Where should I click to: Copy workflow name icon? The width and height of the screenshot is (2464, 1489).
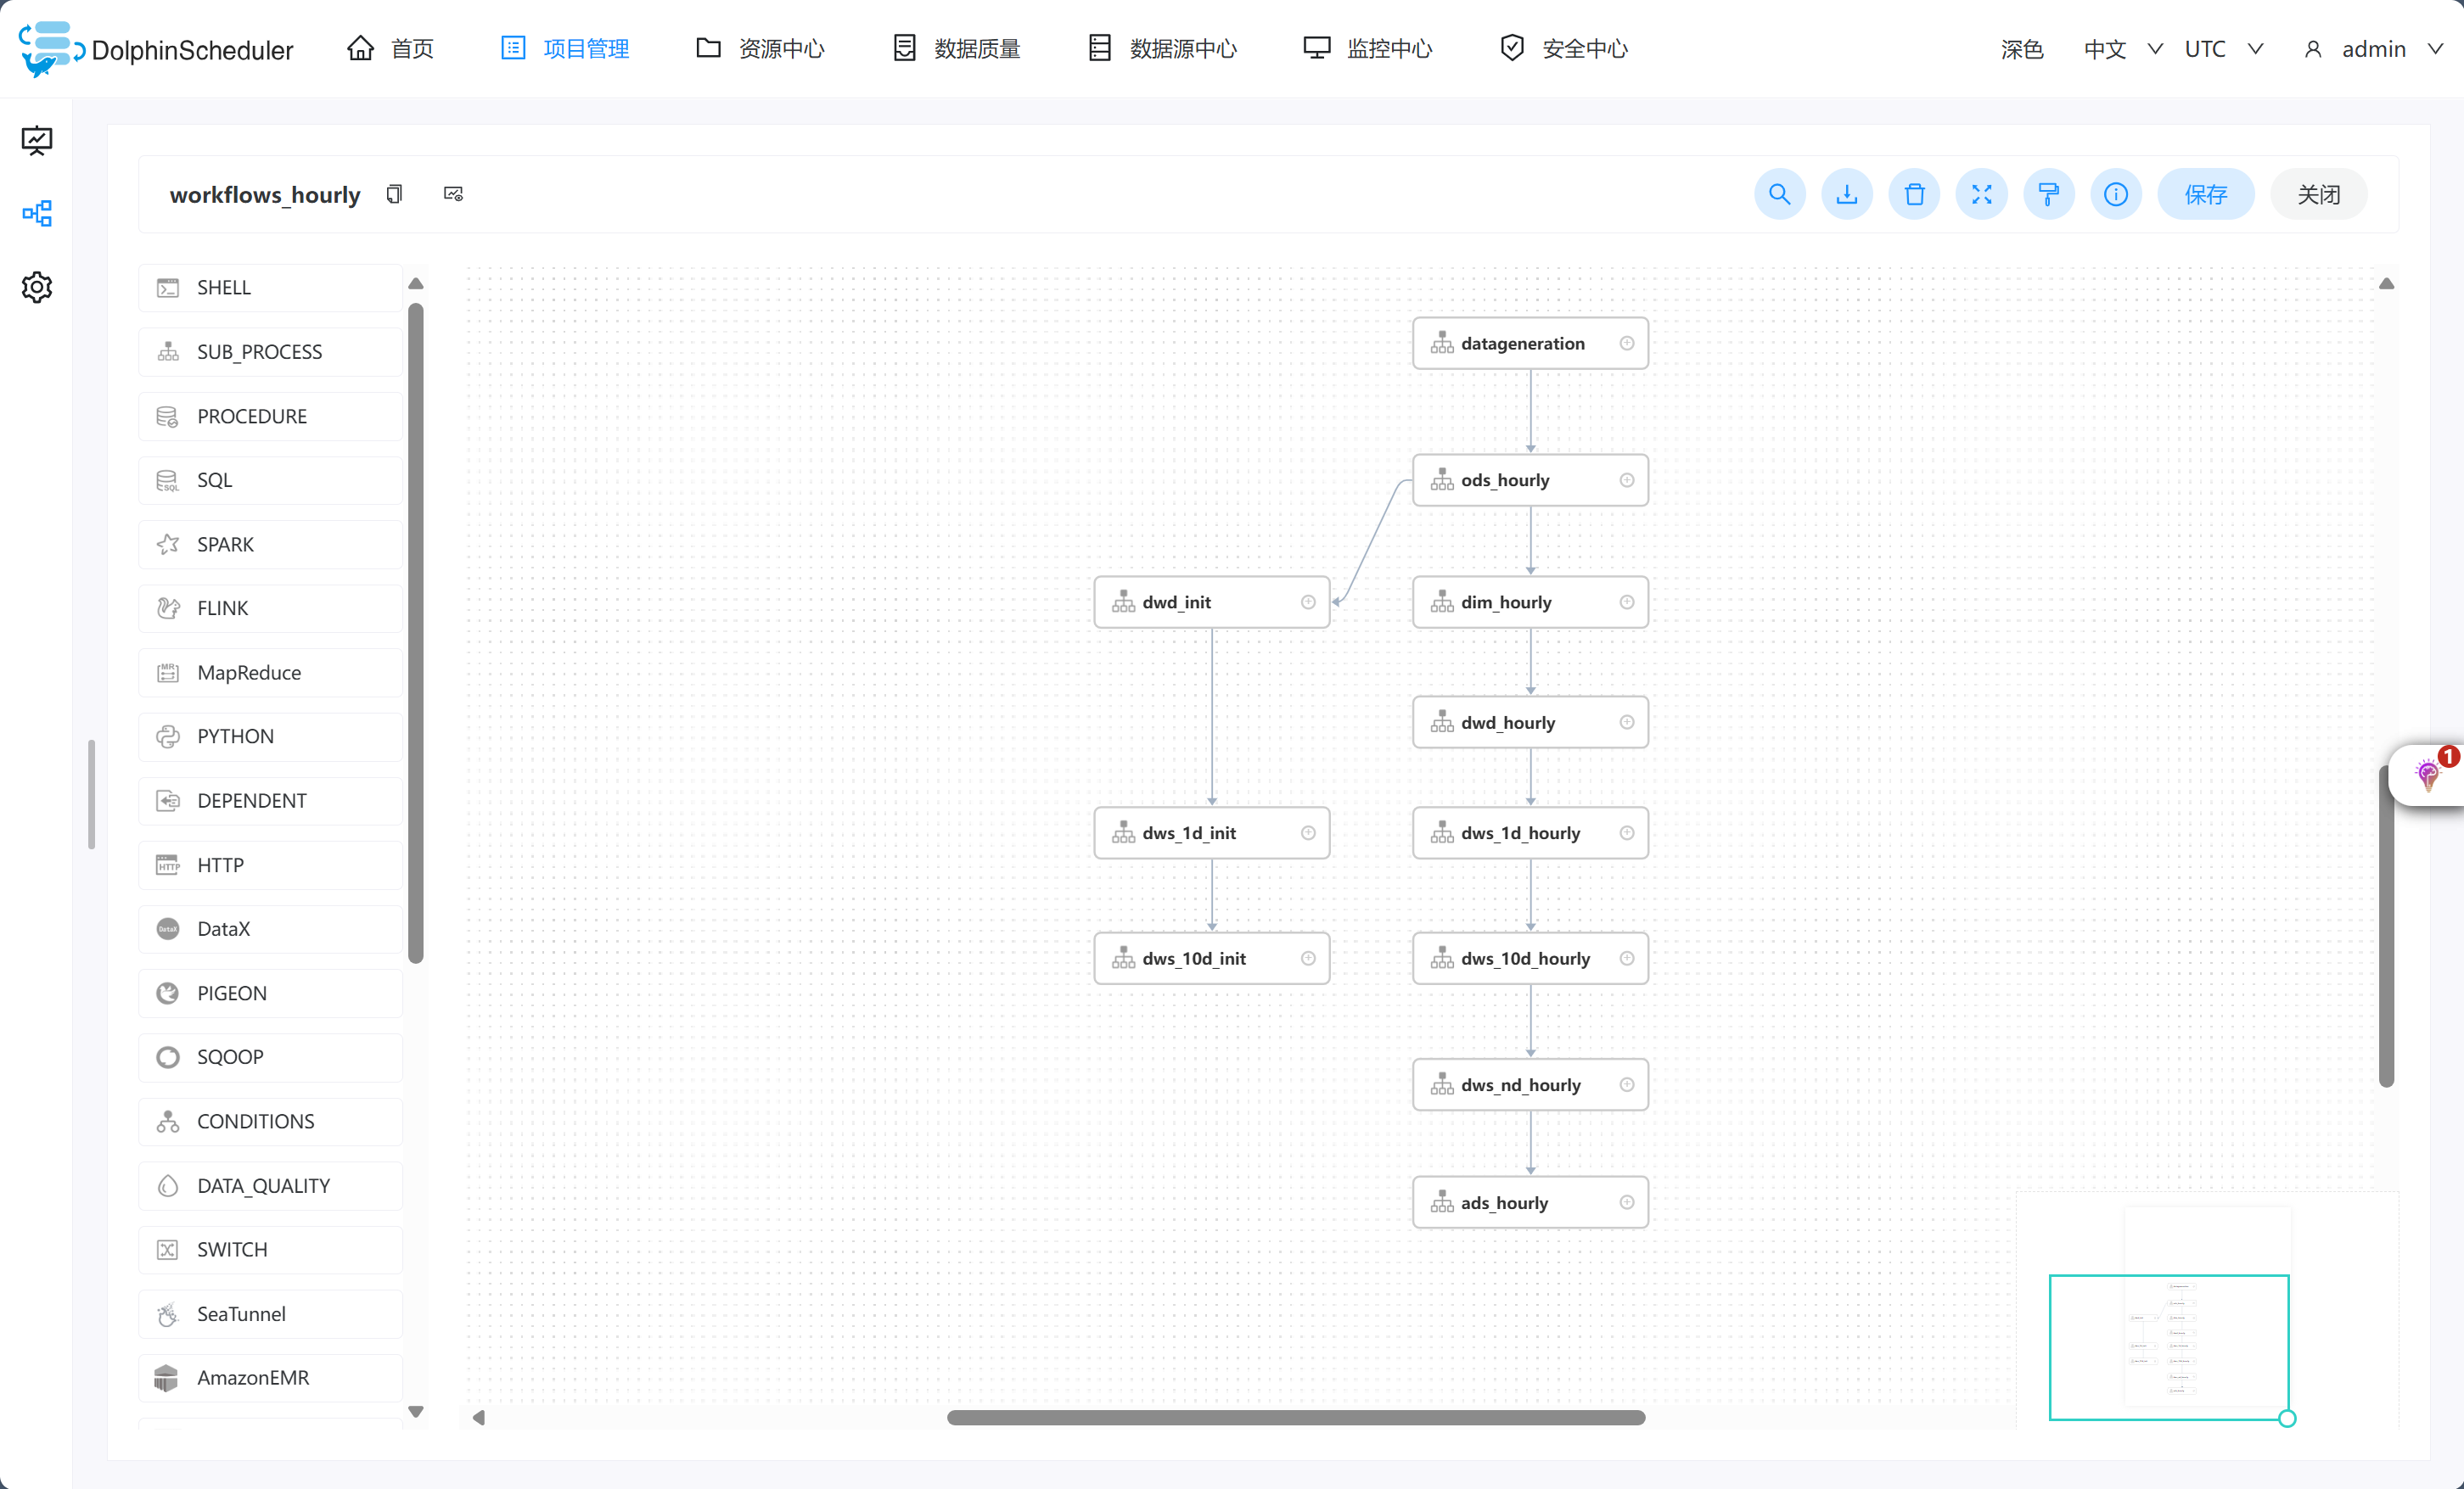[394, 194]
